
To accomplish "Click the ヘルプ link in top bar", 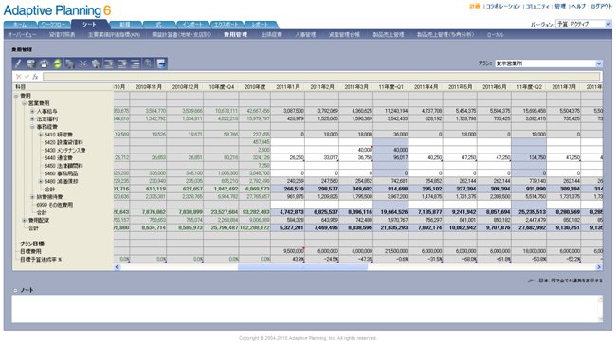I will (578, 7).
